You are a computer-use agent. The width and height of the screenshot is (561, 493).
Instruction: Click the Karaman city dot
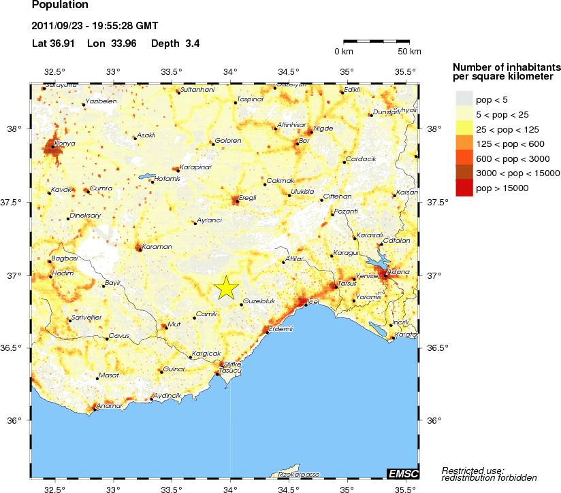point(139,250)
